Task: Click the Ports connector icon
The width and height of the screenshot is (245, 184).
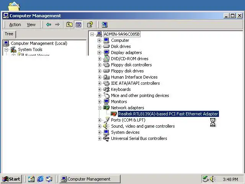Action: pyautogui.click(x=106, y=120)
